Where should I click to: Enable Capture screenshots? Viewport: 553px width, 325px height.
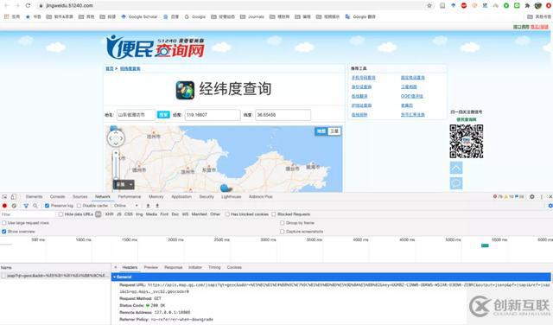coord(283,232)
